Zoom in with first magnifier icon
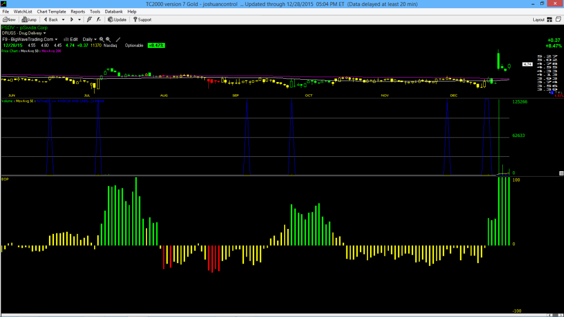This screenshot has height=317, width=564. (x=101, y=40)
